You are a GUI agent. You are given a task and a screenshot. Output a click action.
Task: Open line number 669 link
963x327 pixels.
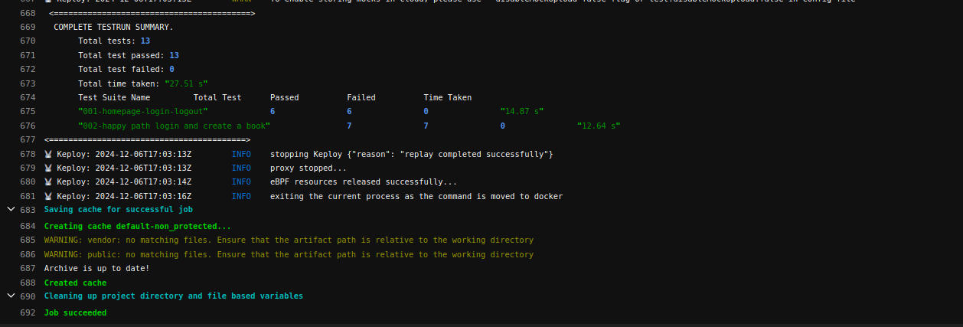coord(28,27)
